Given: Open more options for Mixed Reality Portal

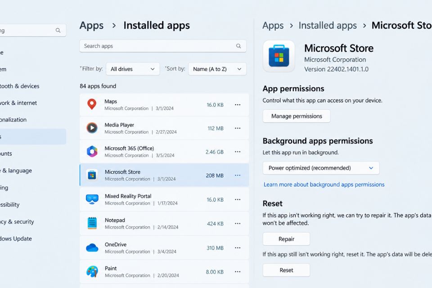Looking at the screenshot, I should click(x=238, y=199).
